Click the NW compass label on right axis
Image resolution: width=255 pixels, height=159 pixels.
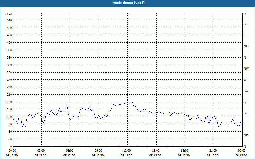246,69
